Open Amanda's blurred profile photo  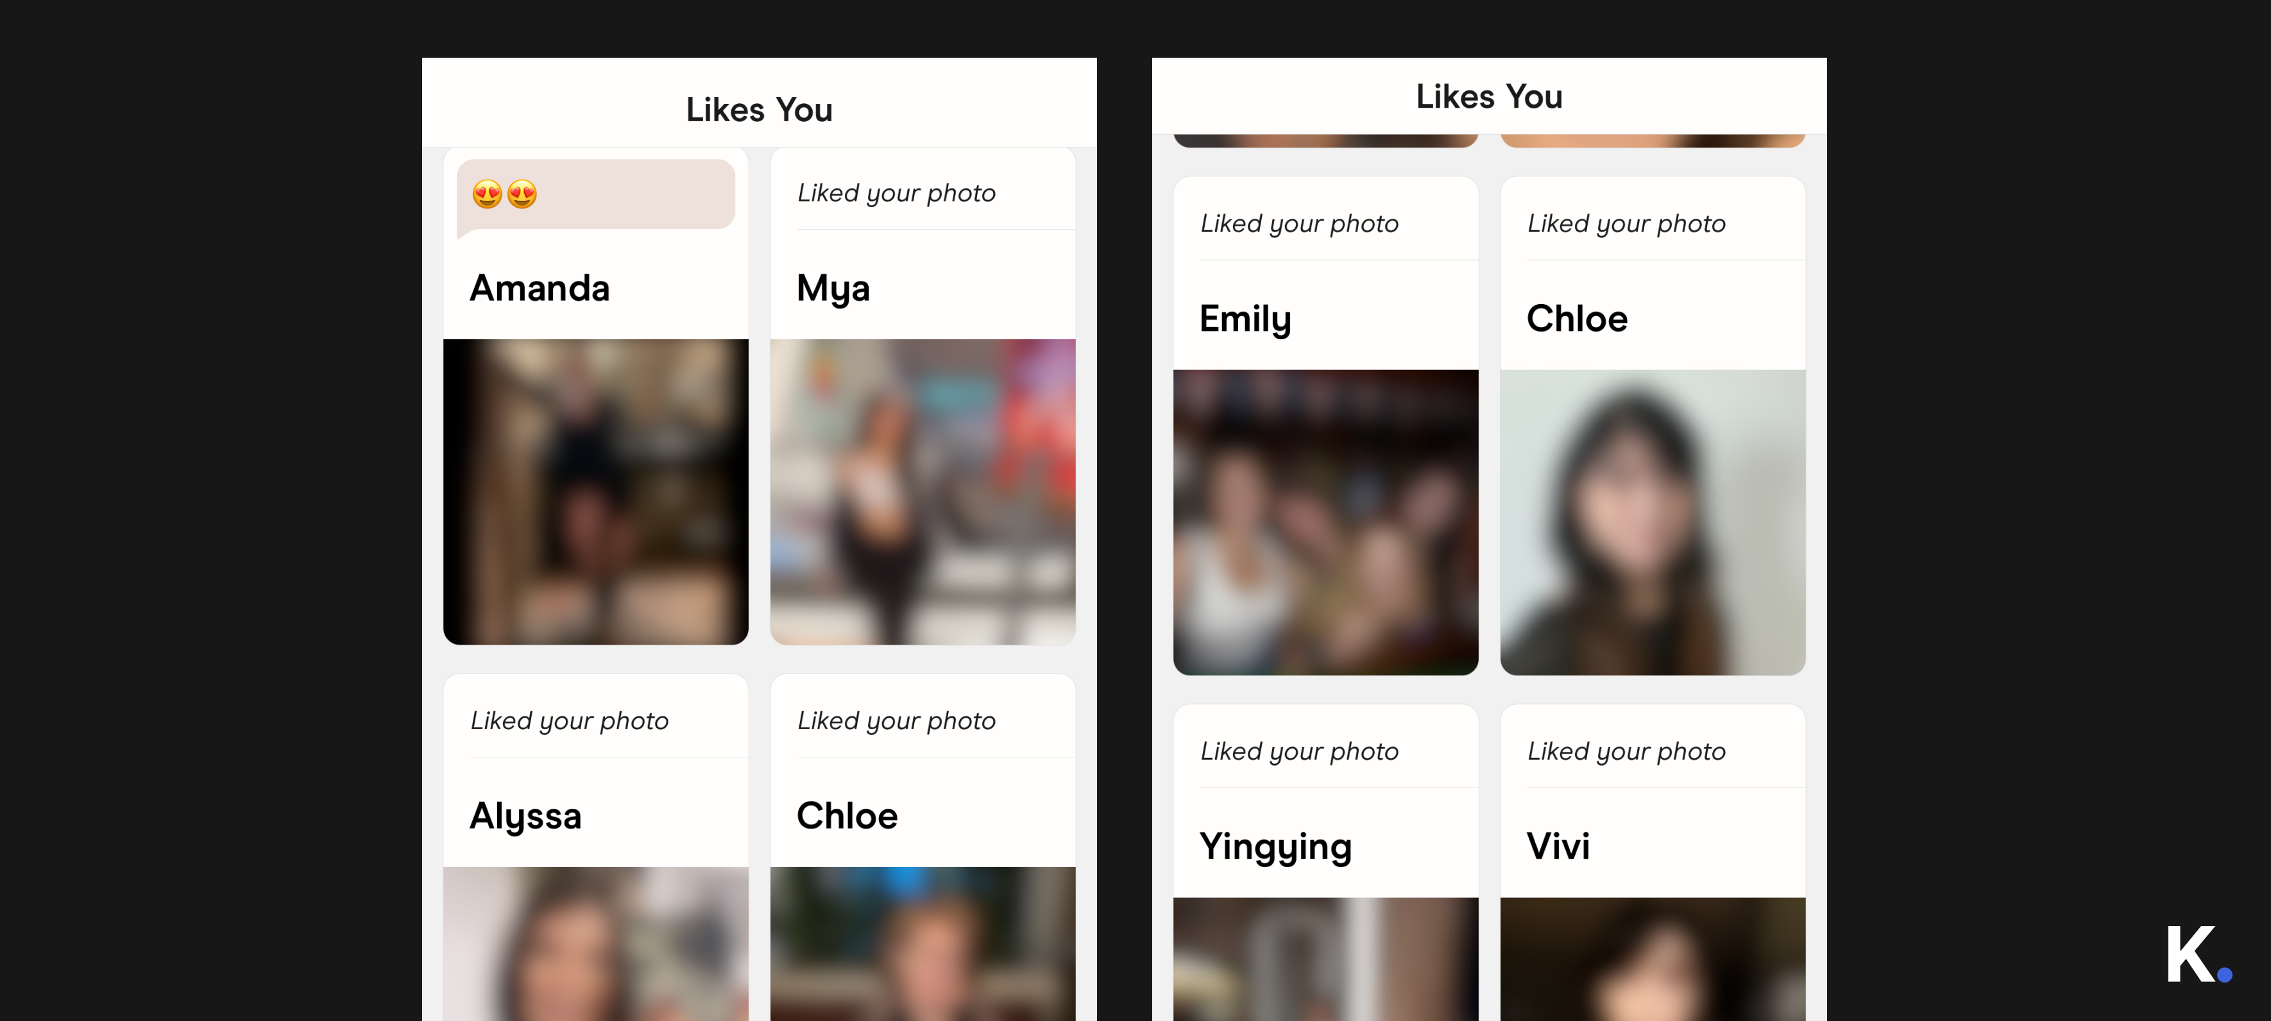(x=596, y=492)
